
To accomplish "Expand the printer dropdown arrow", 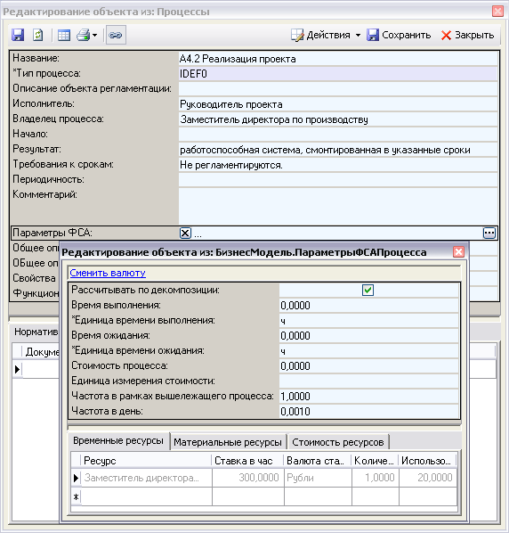I will [x=94, y=35].
